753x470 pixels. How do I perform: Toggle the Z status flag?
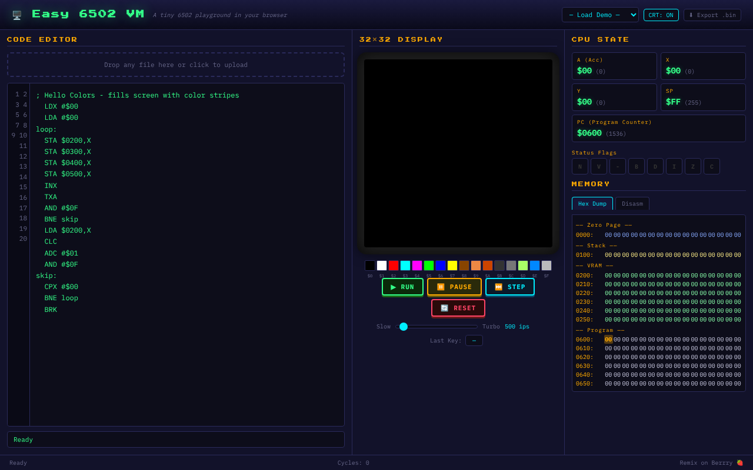point(692,166)
